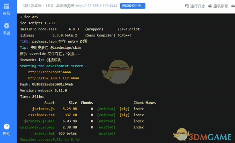Click 'Compiled successfully in 8.4s!' message
Screen dimensions: 235x143
50,139
